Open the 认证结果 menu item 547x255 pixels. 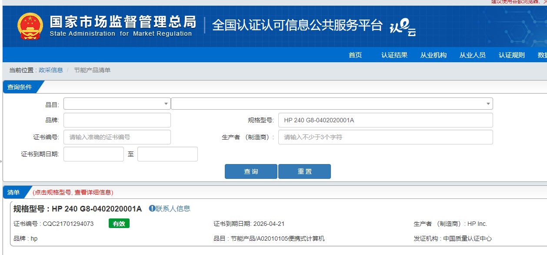click(x=394, y=55)
